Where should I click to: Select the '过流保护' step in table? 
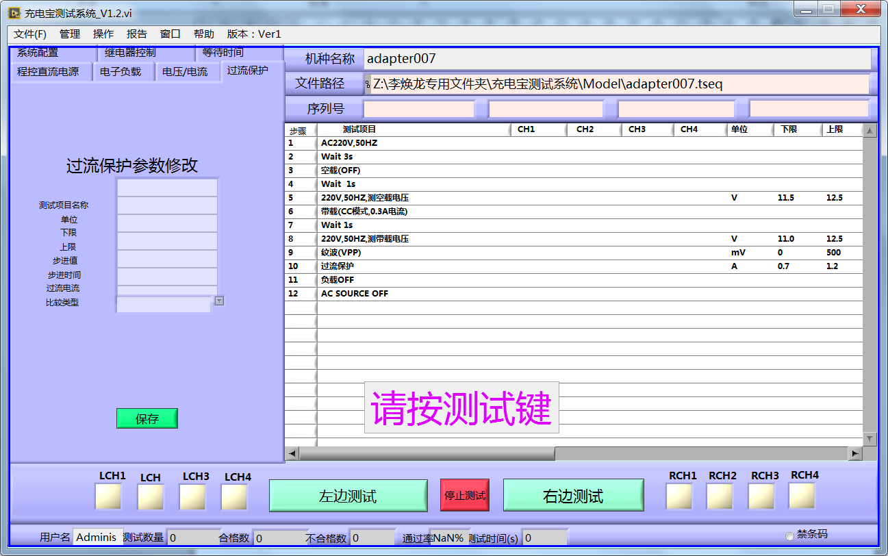pyautogui.click(x=573, y=266)
